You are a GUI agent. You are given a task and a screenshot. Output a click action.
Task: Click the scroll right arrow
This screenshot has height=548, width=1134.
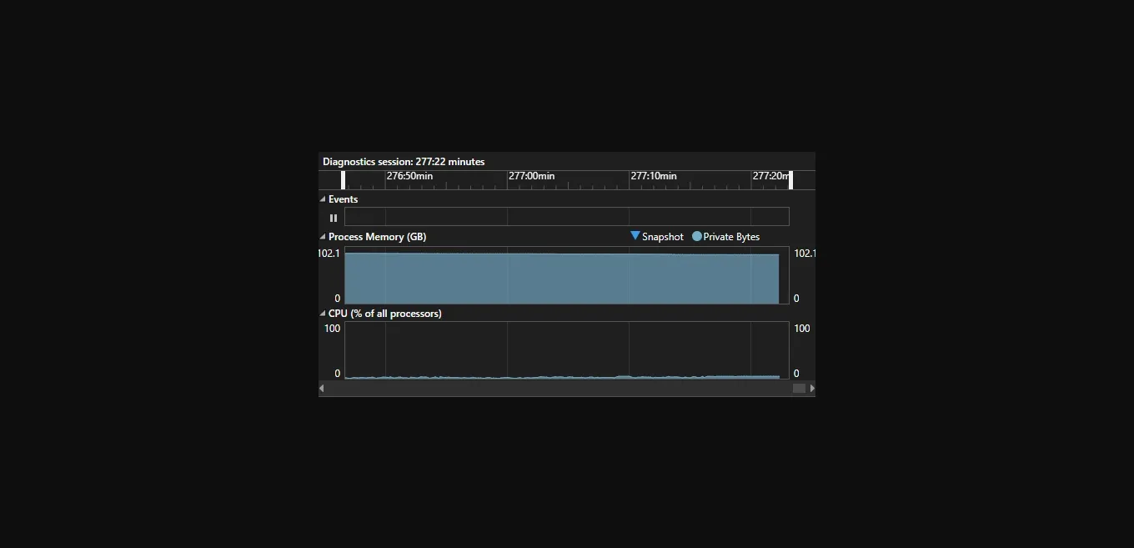[x=812, y=388]
